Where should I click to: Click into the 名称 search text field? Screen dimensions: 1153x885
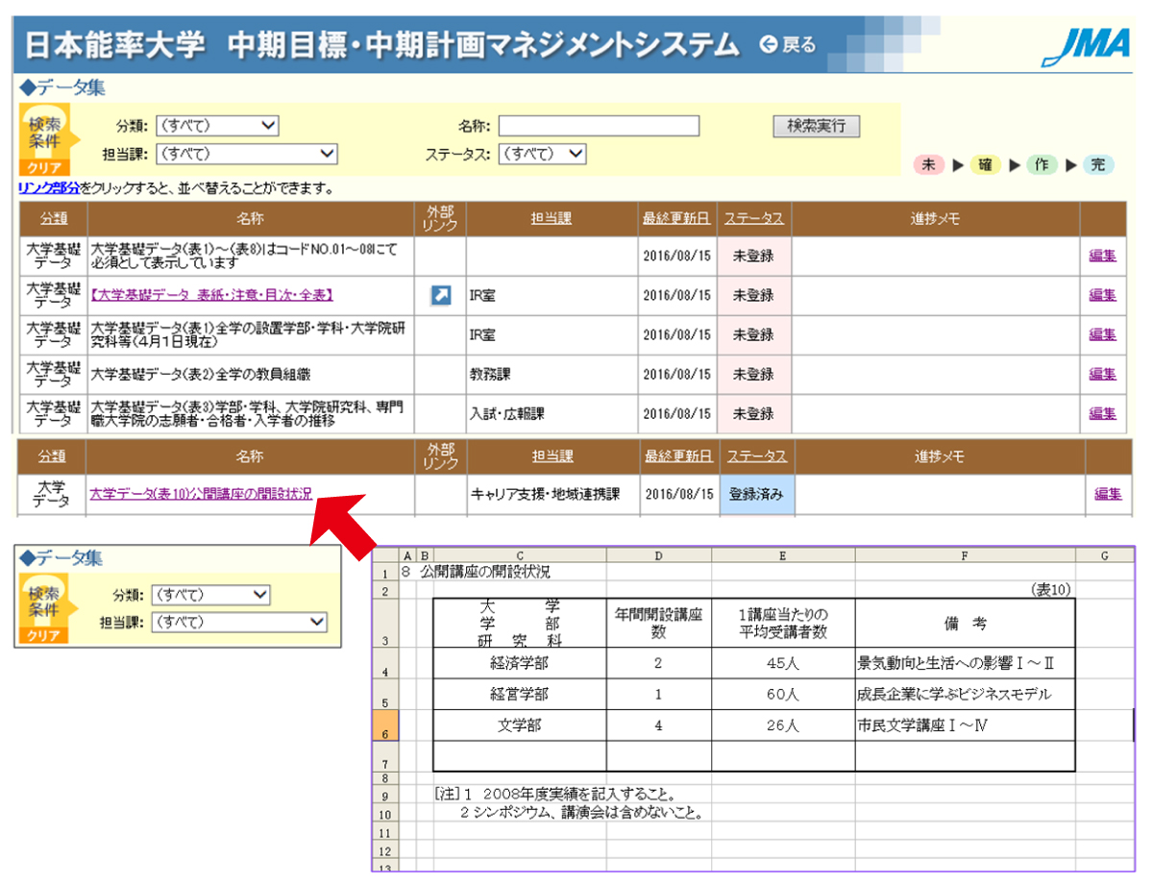[598, 126]
